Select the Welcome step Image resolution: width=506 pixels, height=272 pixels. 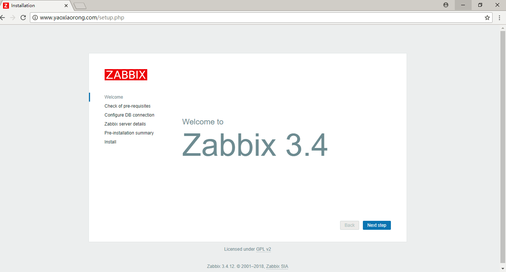pyautogui.click(x=114, y=97)
